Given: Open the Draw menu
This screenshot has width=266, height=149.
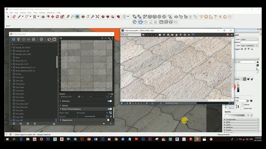Looking at the screenshot, I should point(30,13).
